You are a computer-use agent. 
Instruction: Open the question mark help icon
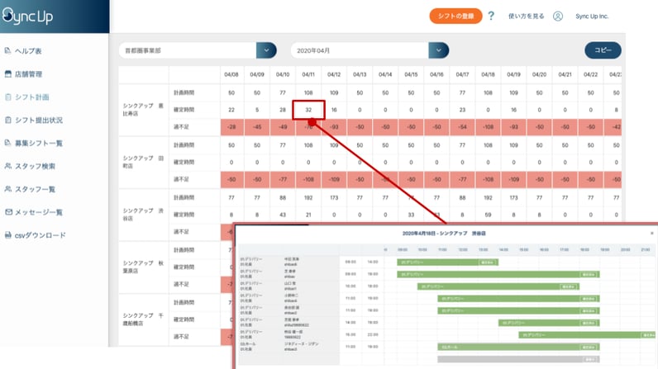point(491,16)
